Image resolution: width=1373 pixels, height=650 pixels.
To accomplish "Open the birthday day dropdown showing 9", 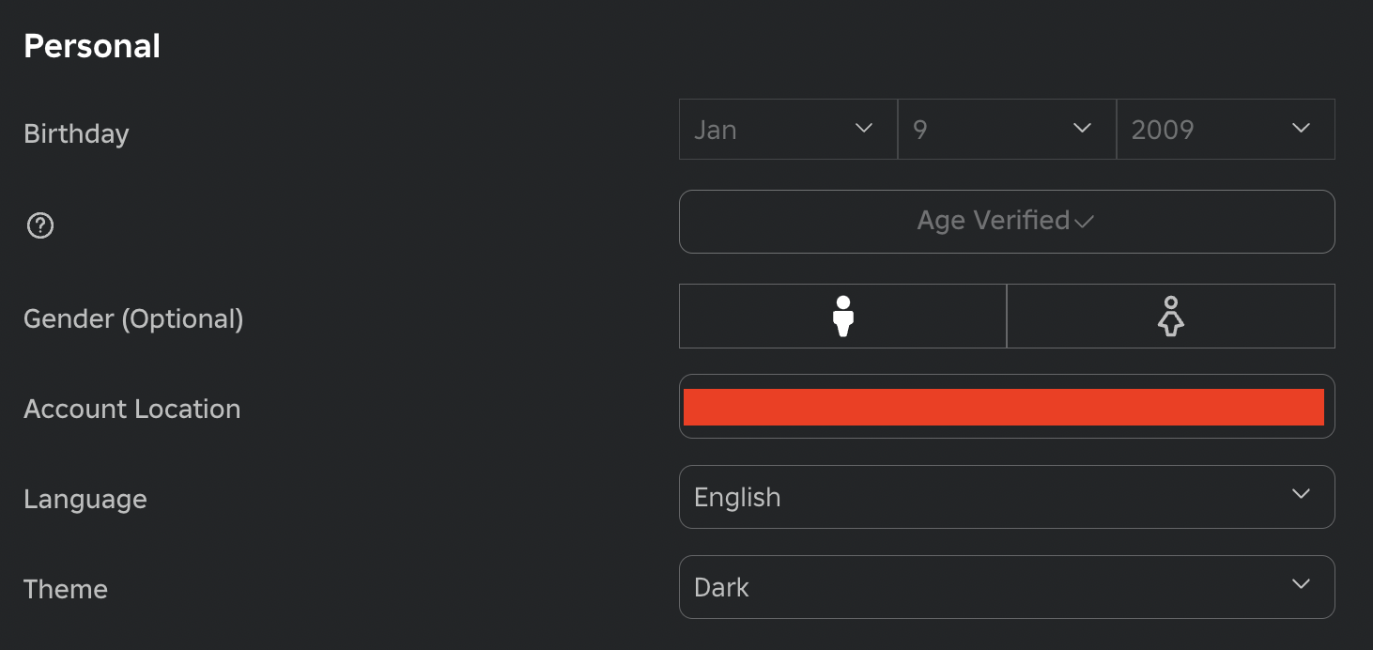I will coord(1006,130).
